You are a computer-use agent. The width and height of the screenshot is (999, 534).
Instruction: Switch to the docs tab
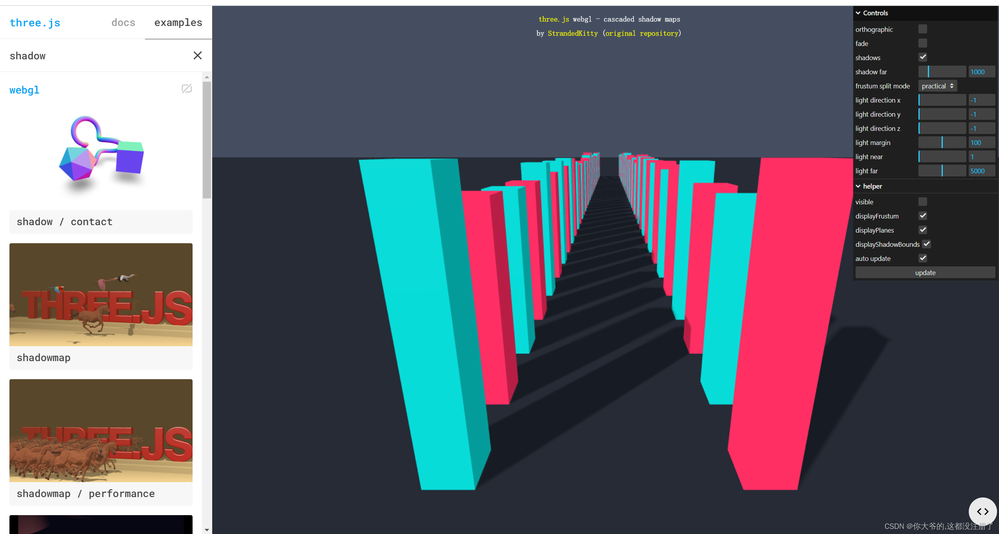point(123,23)
